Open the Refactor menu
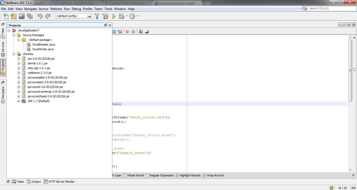 pyautogui.click(x=56, y=9)
